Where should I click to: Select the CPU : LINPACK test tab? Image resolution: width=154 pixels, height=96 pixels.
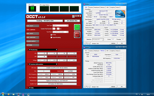coord(33,30)
